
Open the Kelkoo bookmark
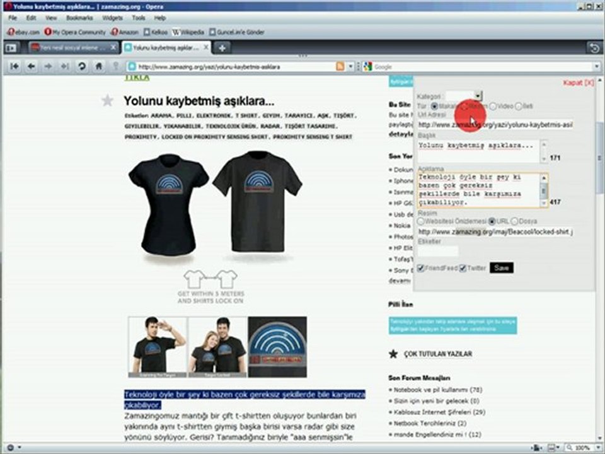(156, 32)
